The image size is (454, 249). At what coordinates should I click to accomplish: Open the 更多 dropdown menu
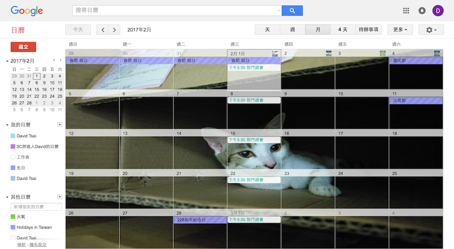(x=400, y=30)
